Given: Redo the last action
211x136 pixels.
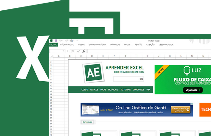Looking at the screenshot, I should [67, 40].
